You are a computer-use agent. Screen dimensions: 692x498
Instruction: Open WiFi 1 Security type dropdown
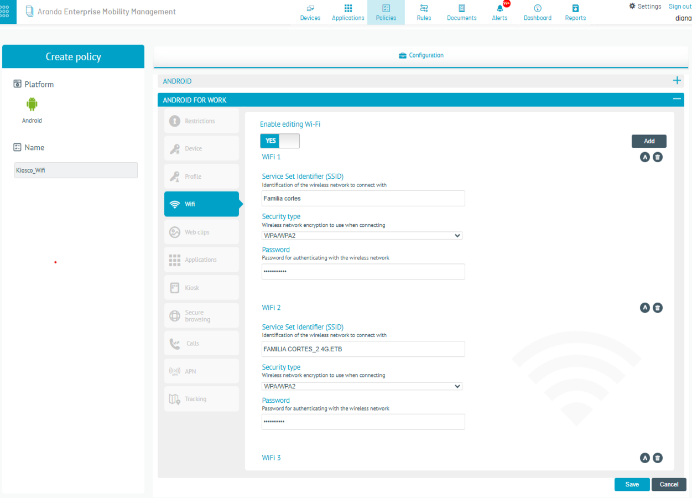pyautogui.click(x=362, y=236)
